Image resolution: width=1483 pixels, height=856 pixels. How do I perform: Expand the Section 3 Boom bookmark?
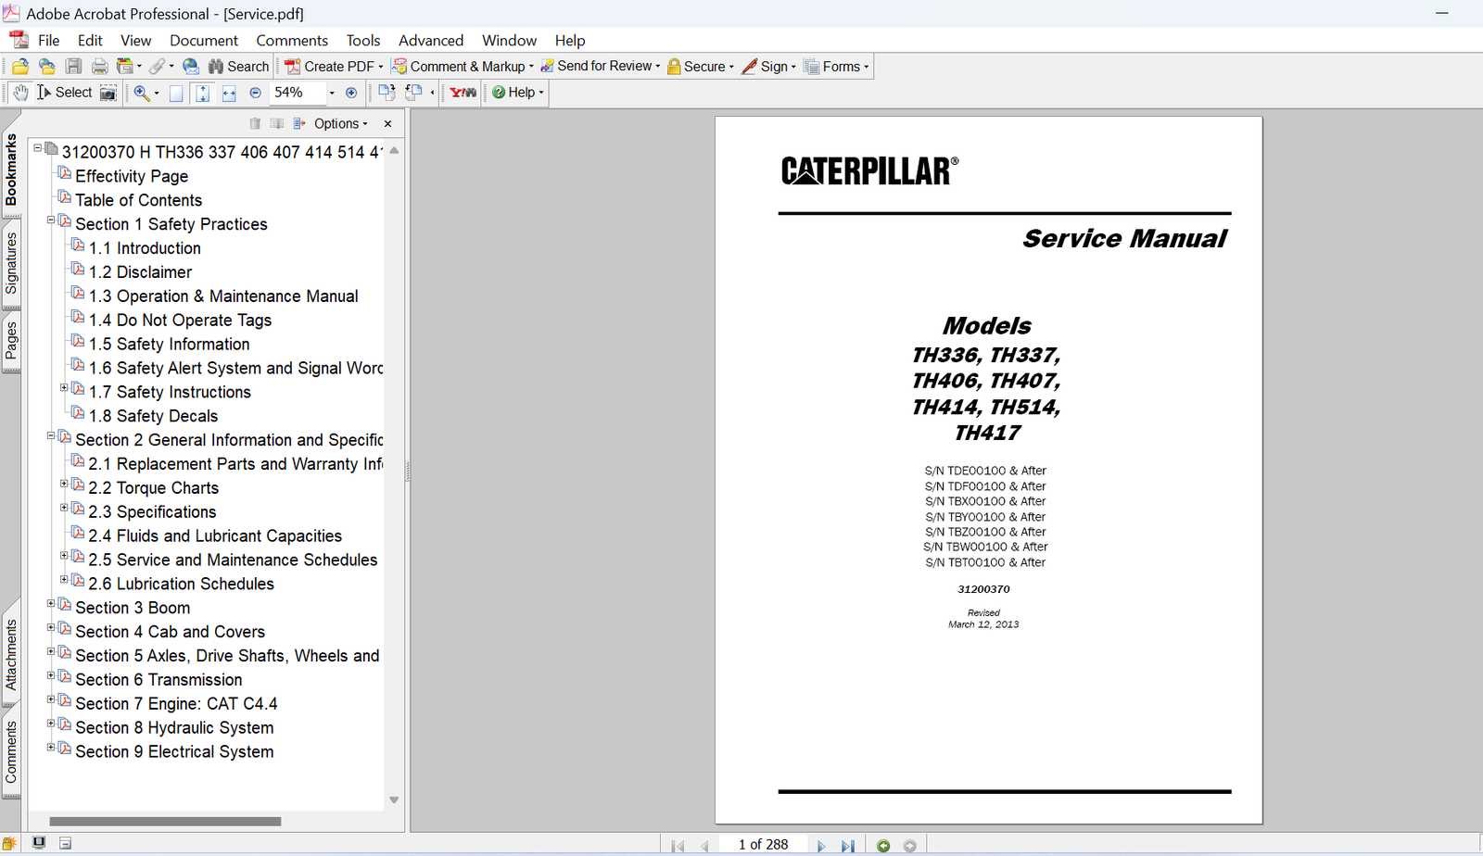(51, 603)
